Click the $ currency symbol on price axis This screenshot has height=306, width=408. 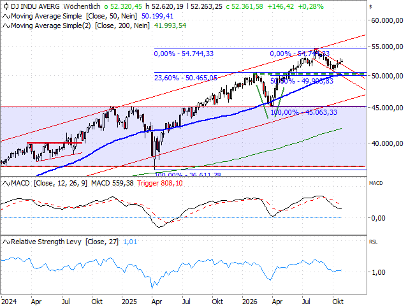click(370, 7)
